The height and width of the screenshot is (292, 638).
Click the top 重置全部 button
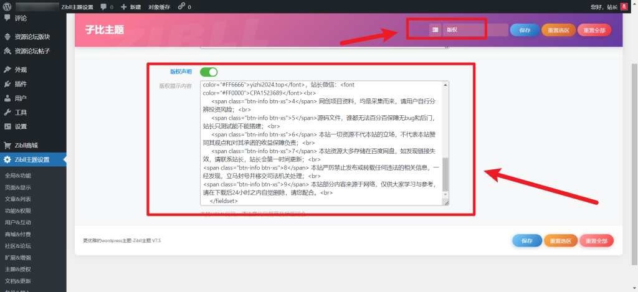point(594,30)
